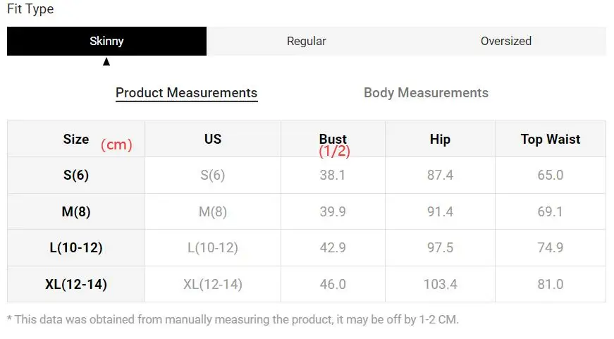
Task: Select the S(6) size row label
Action: [76, 175]
